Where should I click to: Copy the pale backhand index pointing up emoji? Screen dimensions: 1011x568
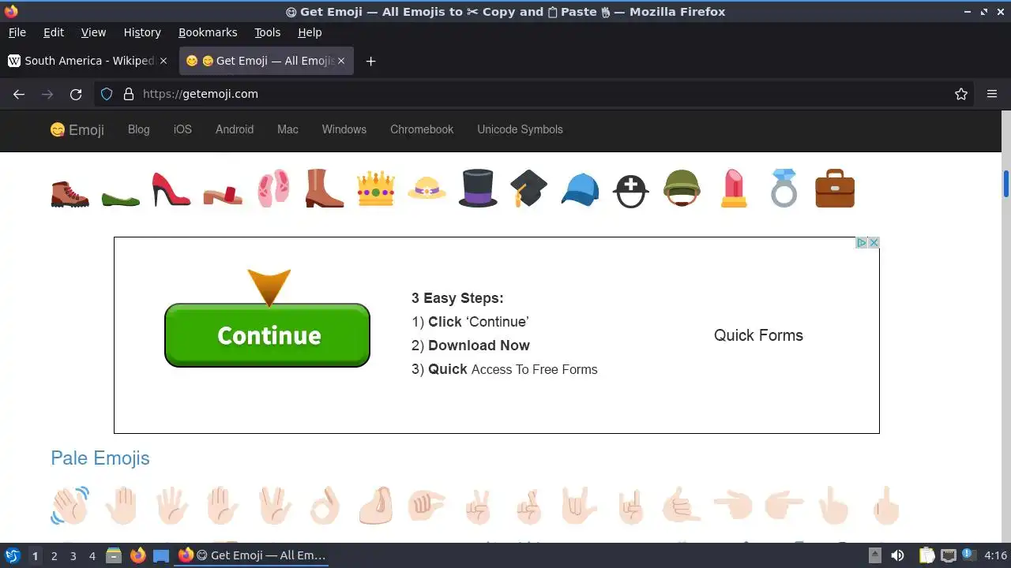coord(835,506)
